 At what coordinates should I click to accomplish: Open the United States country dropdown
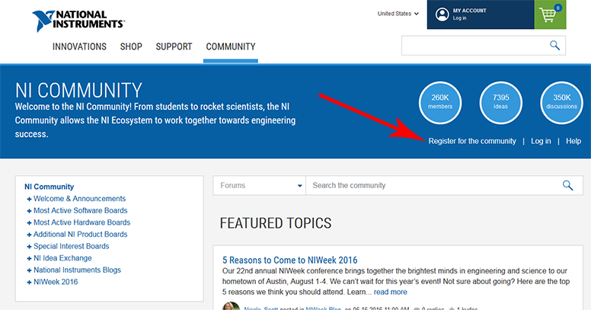[x=398, y=14]
